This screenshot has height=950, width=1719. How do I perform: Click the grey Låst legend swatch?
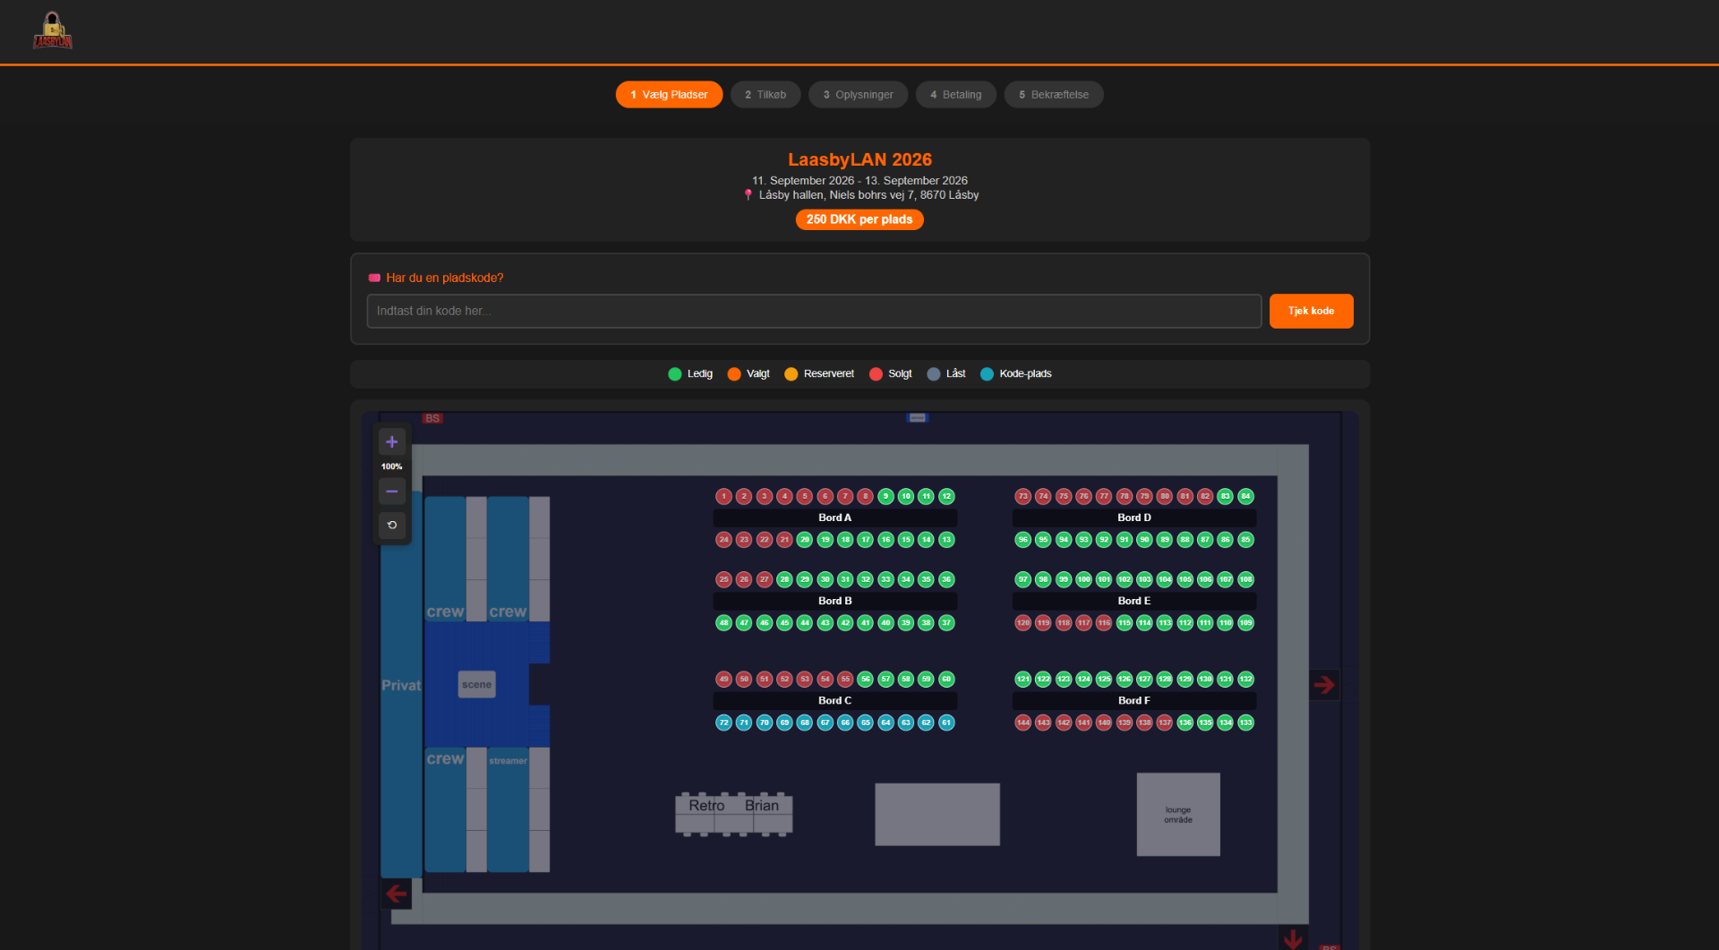pyautogui.click(x=934, y=374)
